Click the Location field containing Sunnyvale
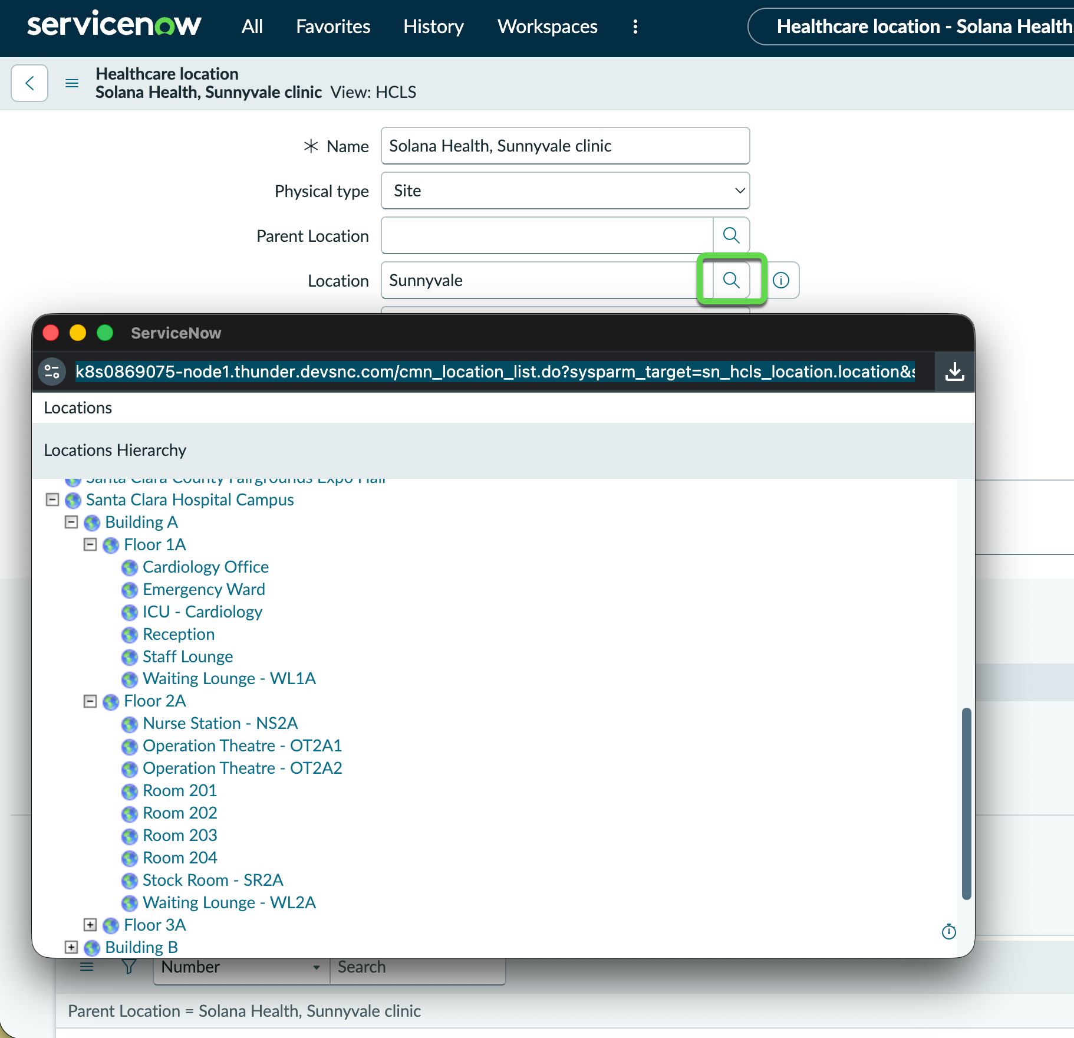Screen dimensions: 1074x1038 click(x=547, y=280)
